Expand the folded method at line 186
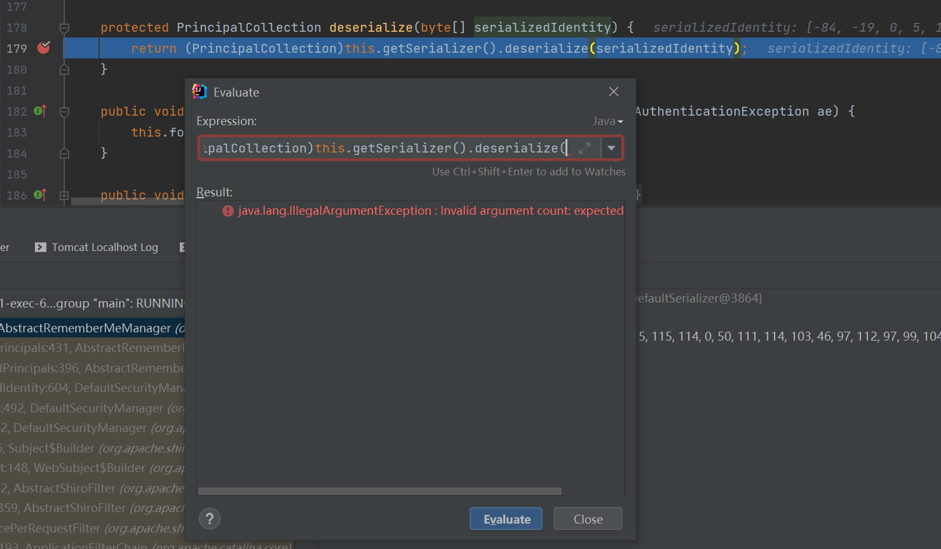941x549 pixels. [x=64, y=196]
